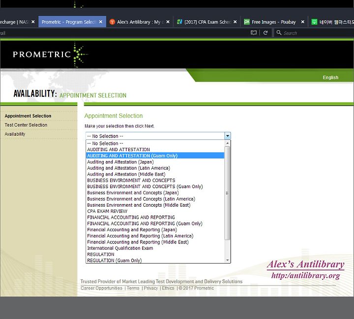Image resolution: width=354 pixels, height=319 pixels.
Task: Open Appointment Selection in sidebar
Action: [x=28, y=116]
